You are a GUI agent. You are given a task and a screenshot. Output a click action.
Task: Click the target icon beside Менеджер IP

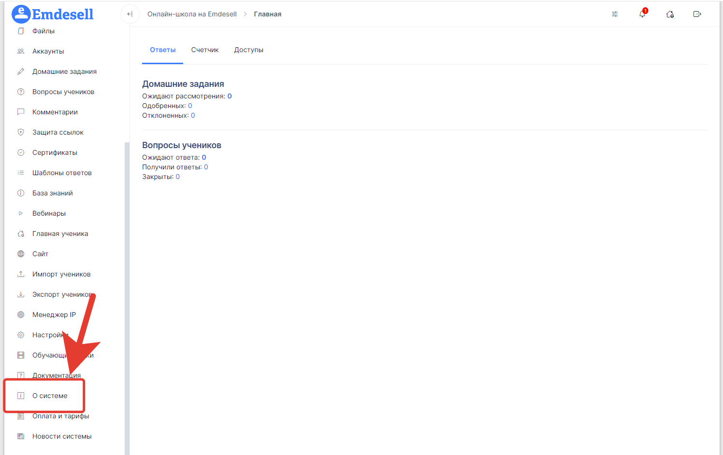tap(21, 315)
